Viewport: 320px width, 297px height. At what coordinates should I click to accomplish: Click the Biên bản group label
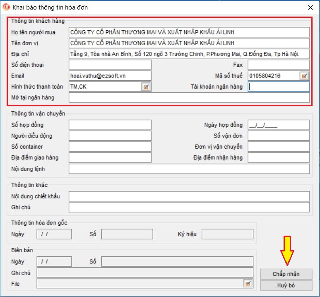coord(22,250)
